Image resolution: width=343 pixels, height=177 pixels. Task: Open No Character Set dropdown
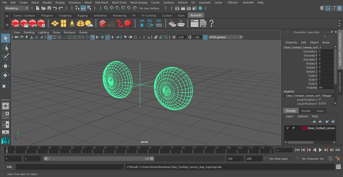pyautogui.click(x=313, y=159)
